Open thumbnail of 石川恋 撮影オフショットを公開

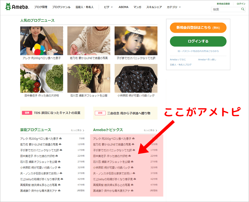click(x=89, y=78)
